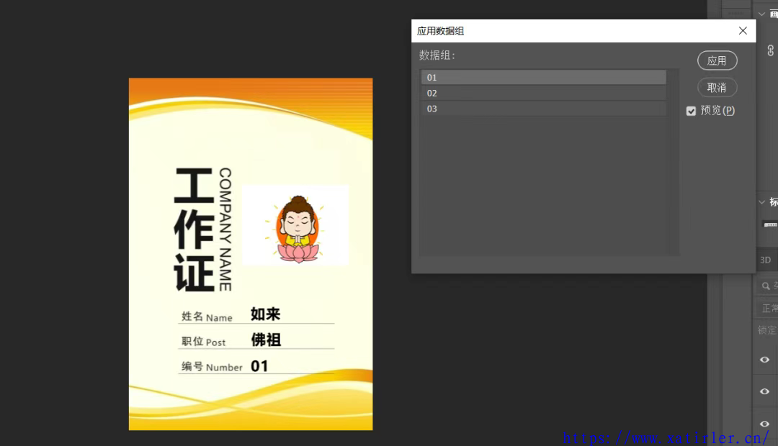The width and height of the screenshot is (778, 446).
Task: Click the ruler icon in the right panel
Action: pos(771,224)
